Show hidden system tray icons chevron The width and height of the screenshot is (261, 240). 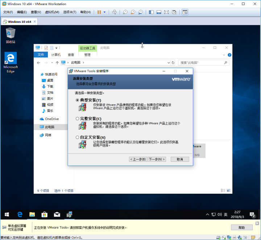point(207,214)
